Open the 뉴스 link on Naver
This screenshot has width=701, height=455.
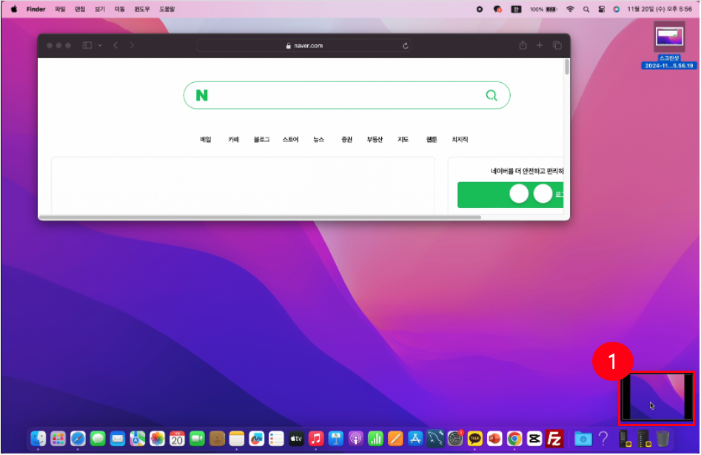(x=318, y=139)
